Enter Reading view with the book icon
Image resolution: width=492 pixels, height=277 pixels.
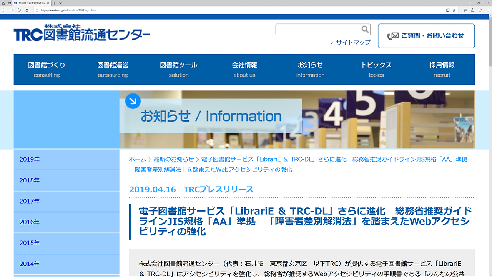coord(448,10)
